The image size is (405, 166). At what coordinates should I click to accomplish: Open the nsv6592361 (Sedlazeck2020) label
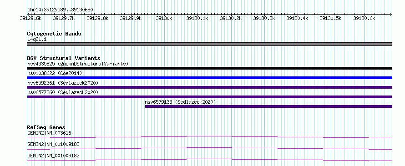63,83
